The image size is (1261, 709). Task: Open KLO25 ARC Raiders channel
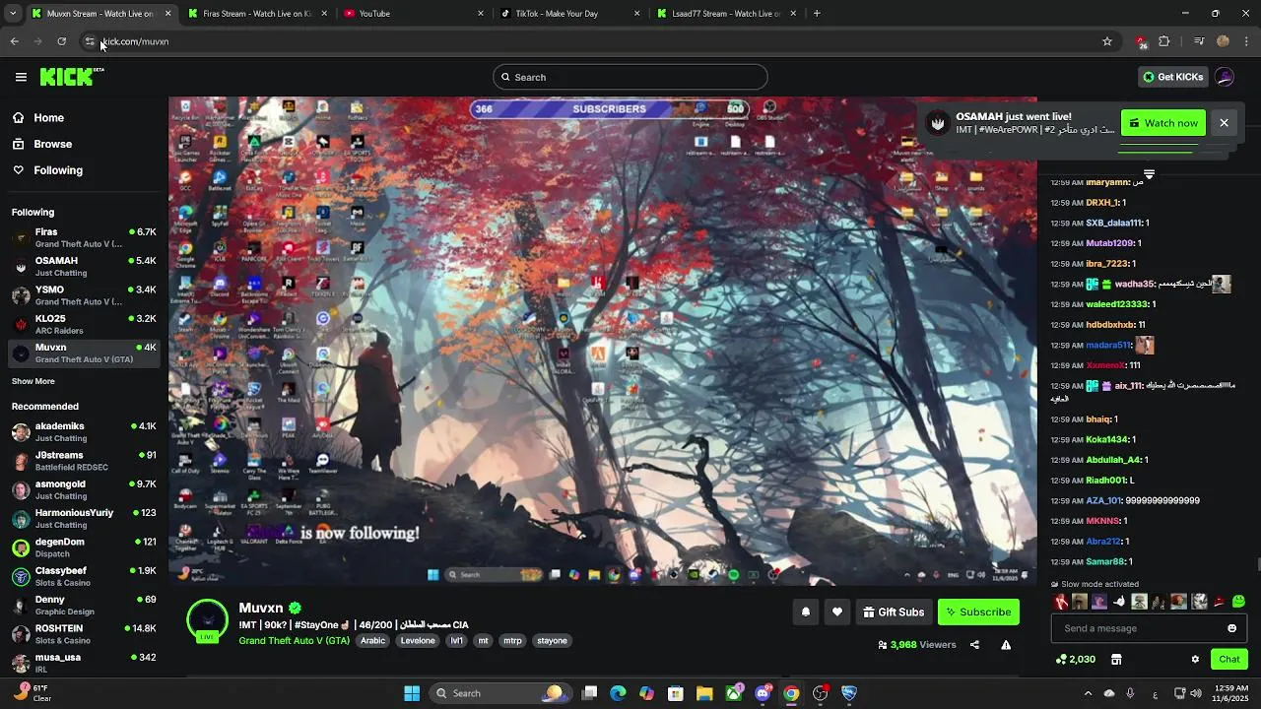(84, 324)
